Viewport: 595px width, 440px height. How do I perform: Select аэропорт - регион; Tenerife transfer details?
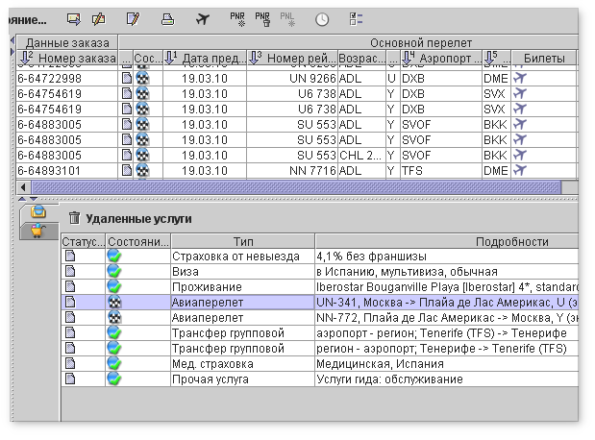click(x=447, y=333)
